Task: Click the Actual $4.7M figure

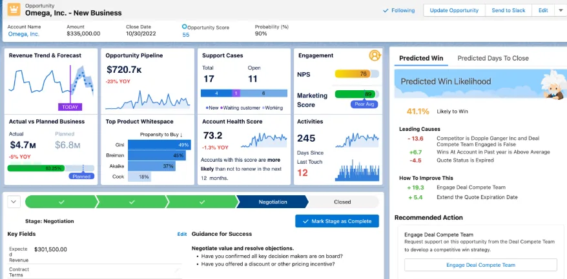Action: pyautogui.click(x=23, y=145)
